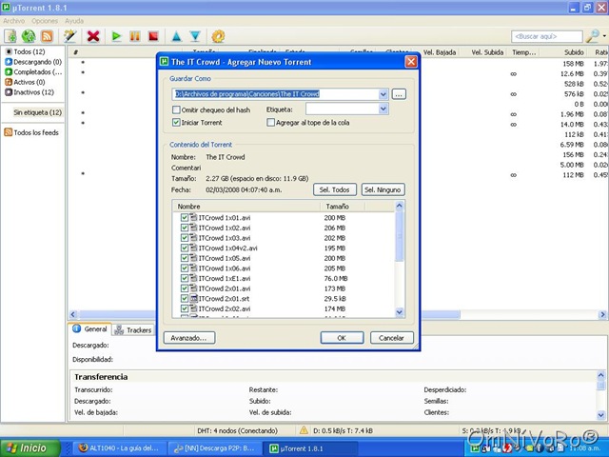Uncheck Iniciar Torrent checkbox
This screenshot has width=609, height=457.
coord(176,123)
